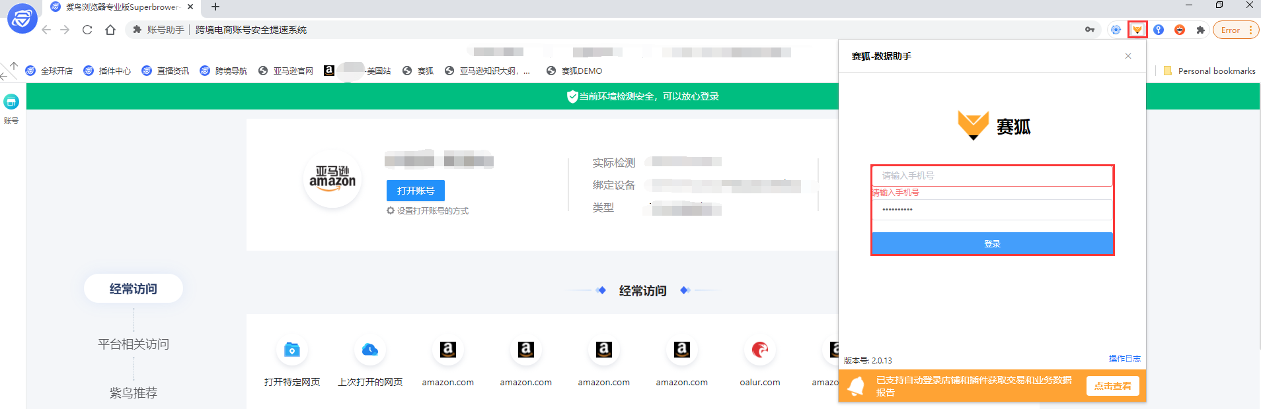Click the 上次打开的网页 cloud icon
This screenshot has height=409, width=1261.
coord(370,350)
